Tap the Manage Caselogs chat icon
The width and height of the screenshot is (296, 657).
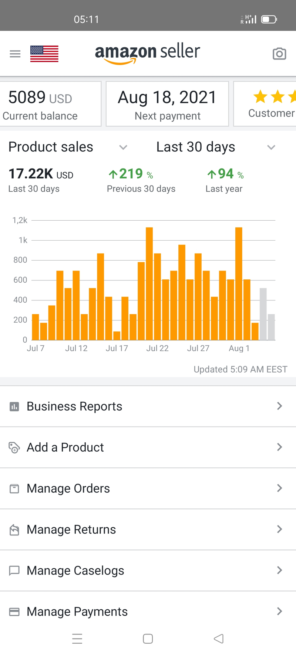point(14,571)
